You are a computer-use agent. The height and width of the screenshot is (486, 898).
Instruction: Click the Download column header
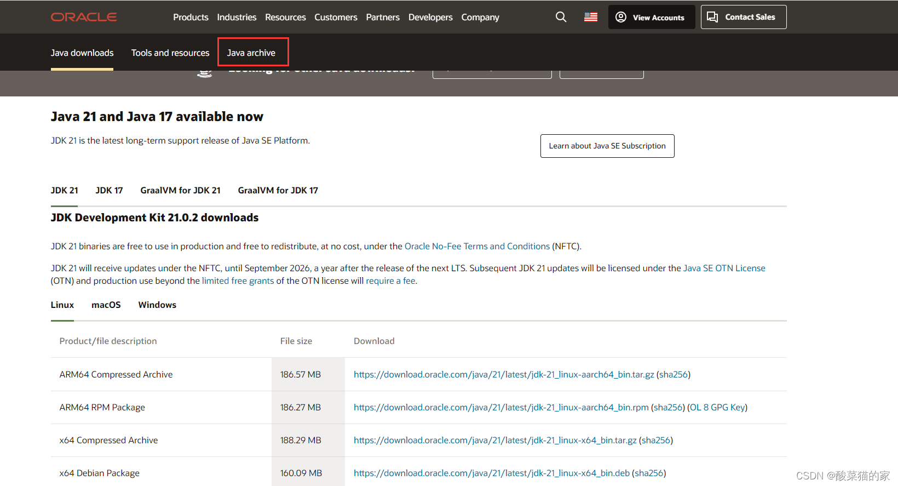tap(374, 341)
